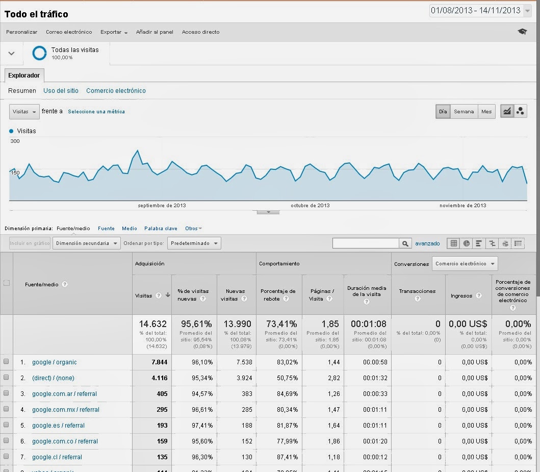Image resolution: width=540 pixels, height=472 pixels.
Task: Set chart granularity to Mes
Action: coord(486,112)
